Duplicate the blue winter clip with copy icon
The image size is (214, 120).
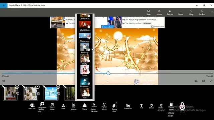[59, 93]
